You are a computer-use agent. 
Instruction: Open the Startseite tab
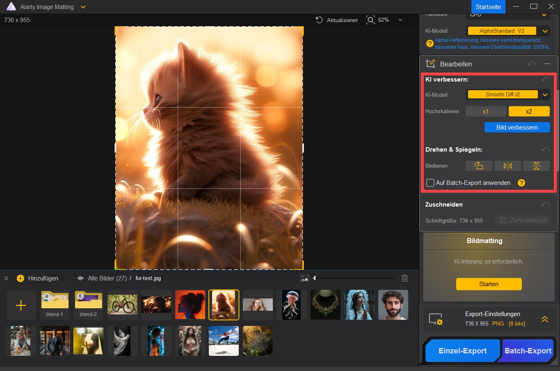(x=488, y=7)
